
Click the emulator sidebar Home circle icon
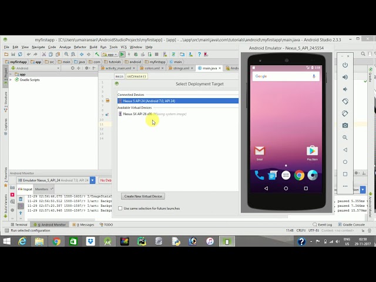345,162
